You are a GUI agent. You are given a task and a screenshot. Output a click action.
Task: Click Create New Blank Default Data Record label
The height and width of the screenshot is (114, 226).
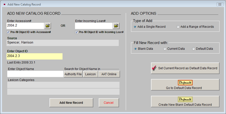(185, 105)
